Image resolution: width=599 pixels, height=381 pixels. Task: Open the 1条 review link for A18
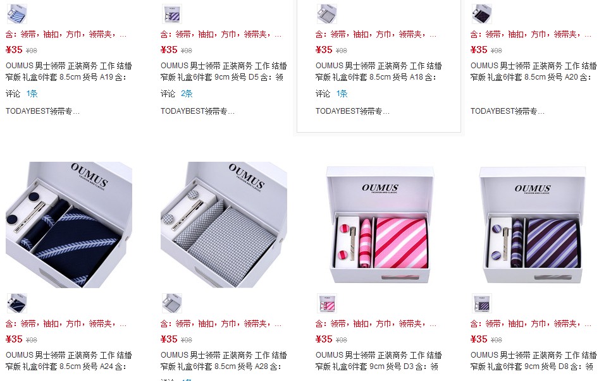pos(342,94)
